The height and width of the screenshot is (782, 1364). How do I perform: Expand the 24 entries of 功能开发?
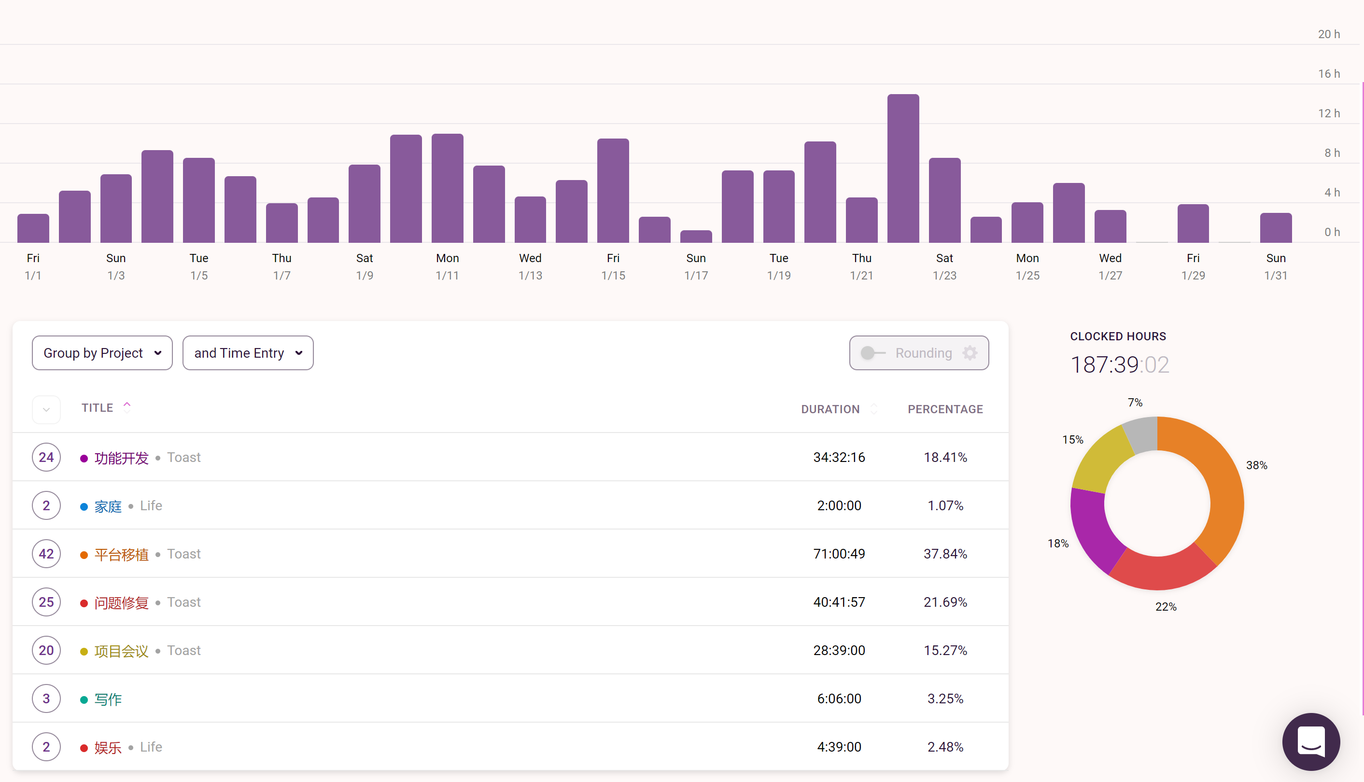pyautogui.click(x=46, y=457)
